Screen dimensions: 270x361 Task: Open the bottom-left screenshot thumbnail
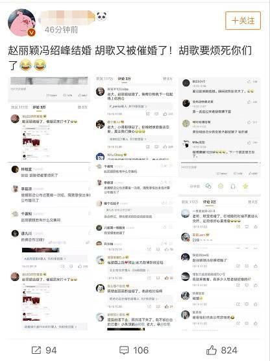(49, 289)
